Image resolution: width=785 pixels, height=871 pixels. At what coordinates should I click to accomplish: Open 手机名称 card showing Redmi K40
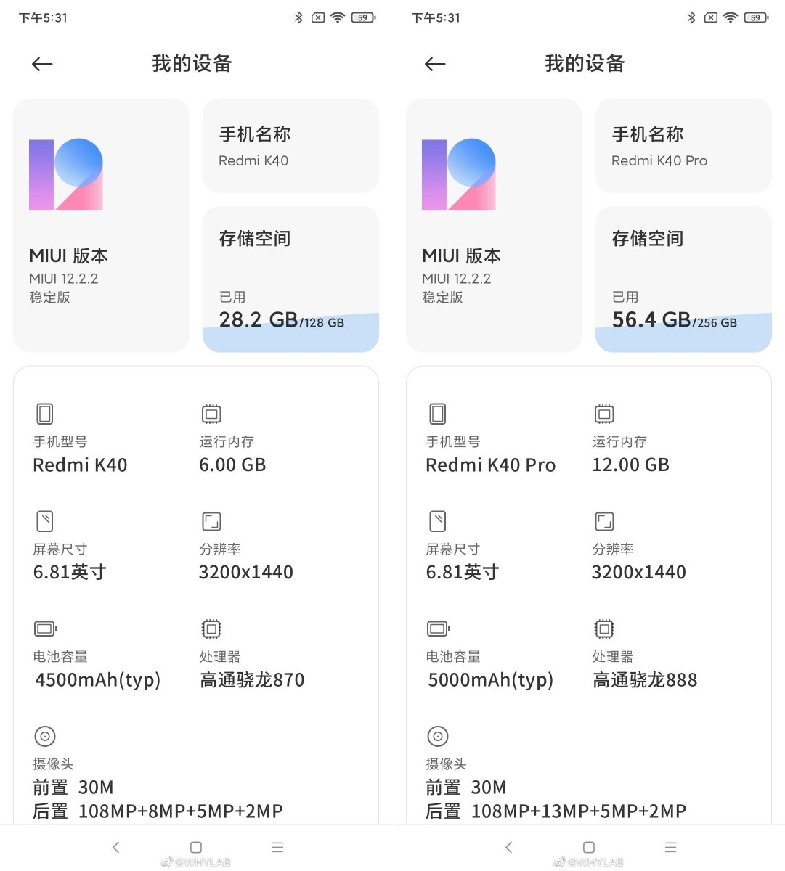click(x=290, y=146)
